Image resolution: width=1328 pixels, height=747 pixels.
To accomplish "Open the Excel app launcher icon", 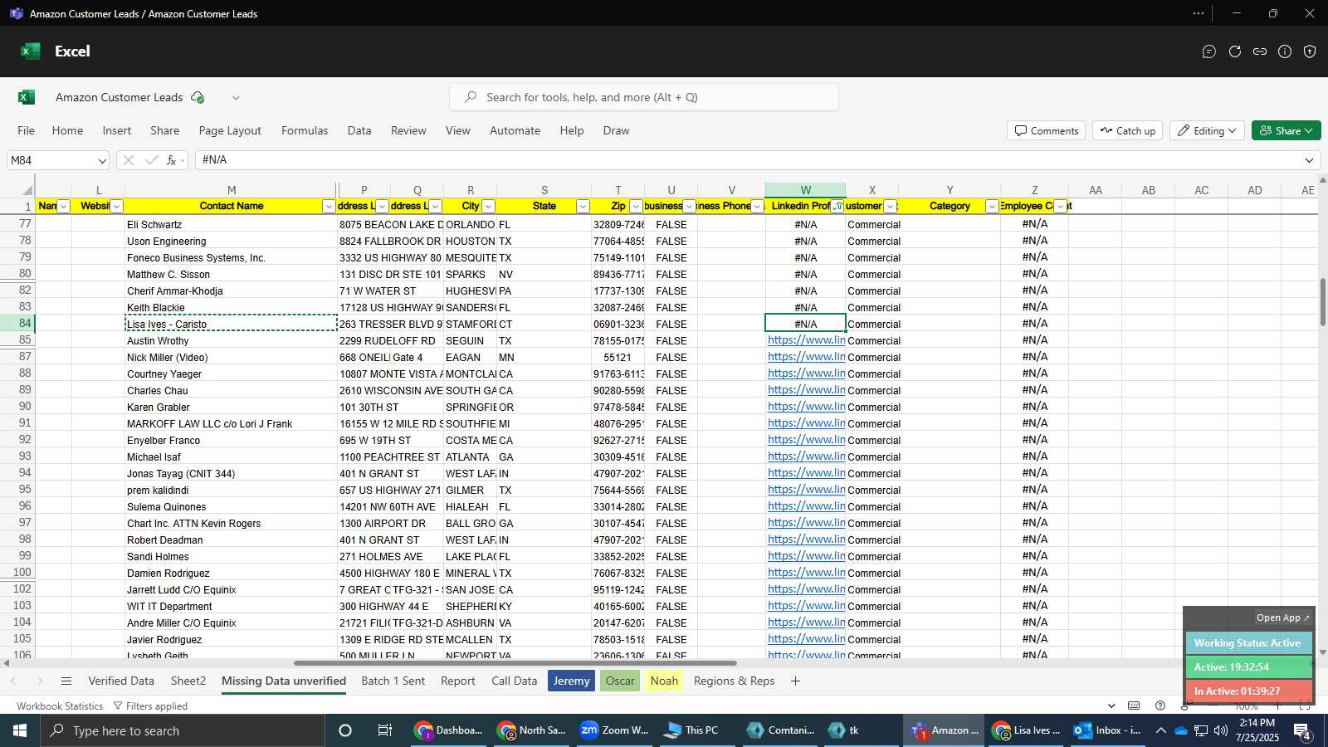I will (31, 51).
